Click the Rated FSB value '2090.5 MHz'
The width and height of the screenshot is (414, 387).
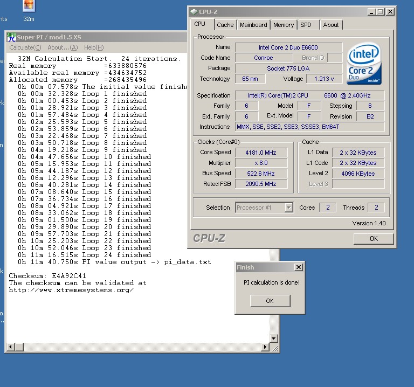tap(261, 184)
